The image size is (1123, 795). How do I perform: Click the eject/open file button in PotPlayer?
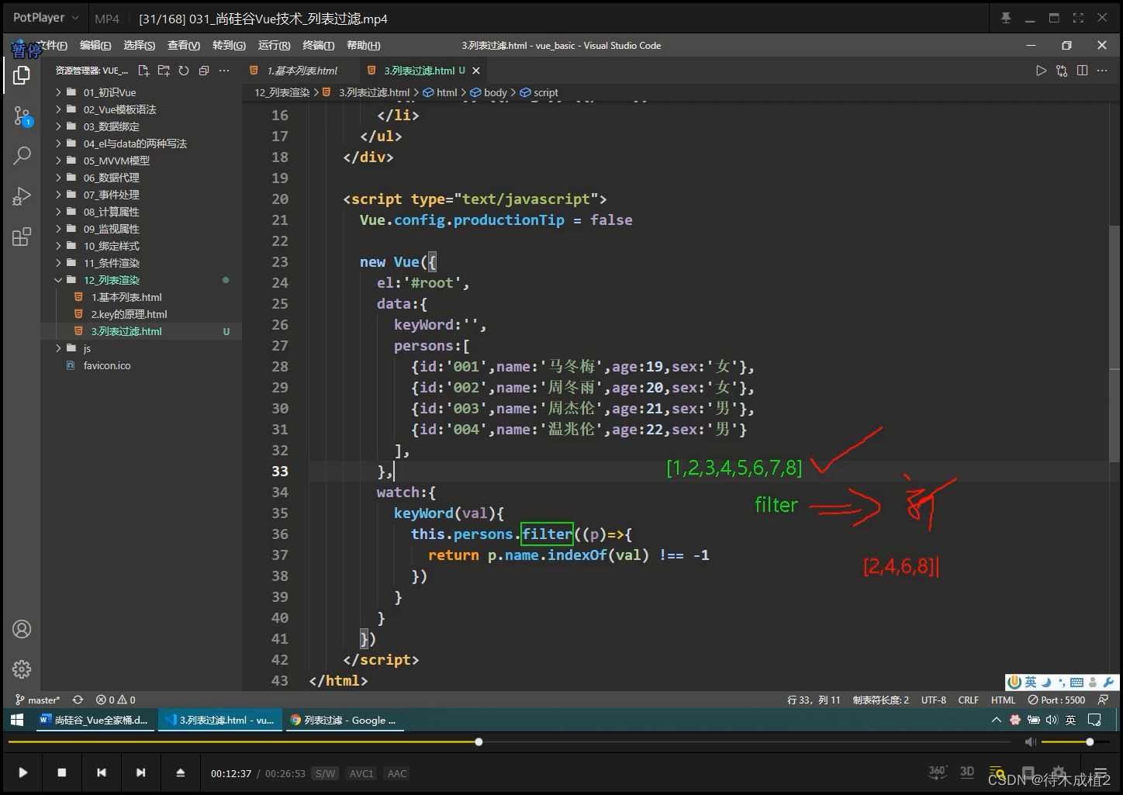click(180, 773)
